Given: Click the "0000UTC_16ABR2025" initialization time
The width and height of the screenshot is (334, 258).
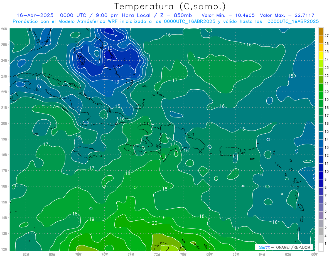Looking at the screenshot, I should click(x=190, y=21).
